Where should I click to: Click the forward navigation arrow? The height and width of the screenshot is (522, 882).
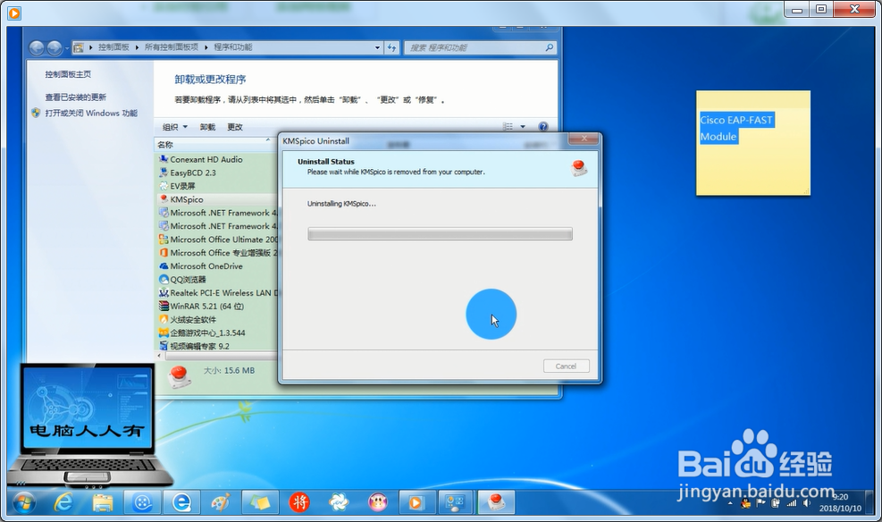pos(54,48)
